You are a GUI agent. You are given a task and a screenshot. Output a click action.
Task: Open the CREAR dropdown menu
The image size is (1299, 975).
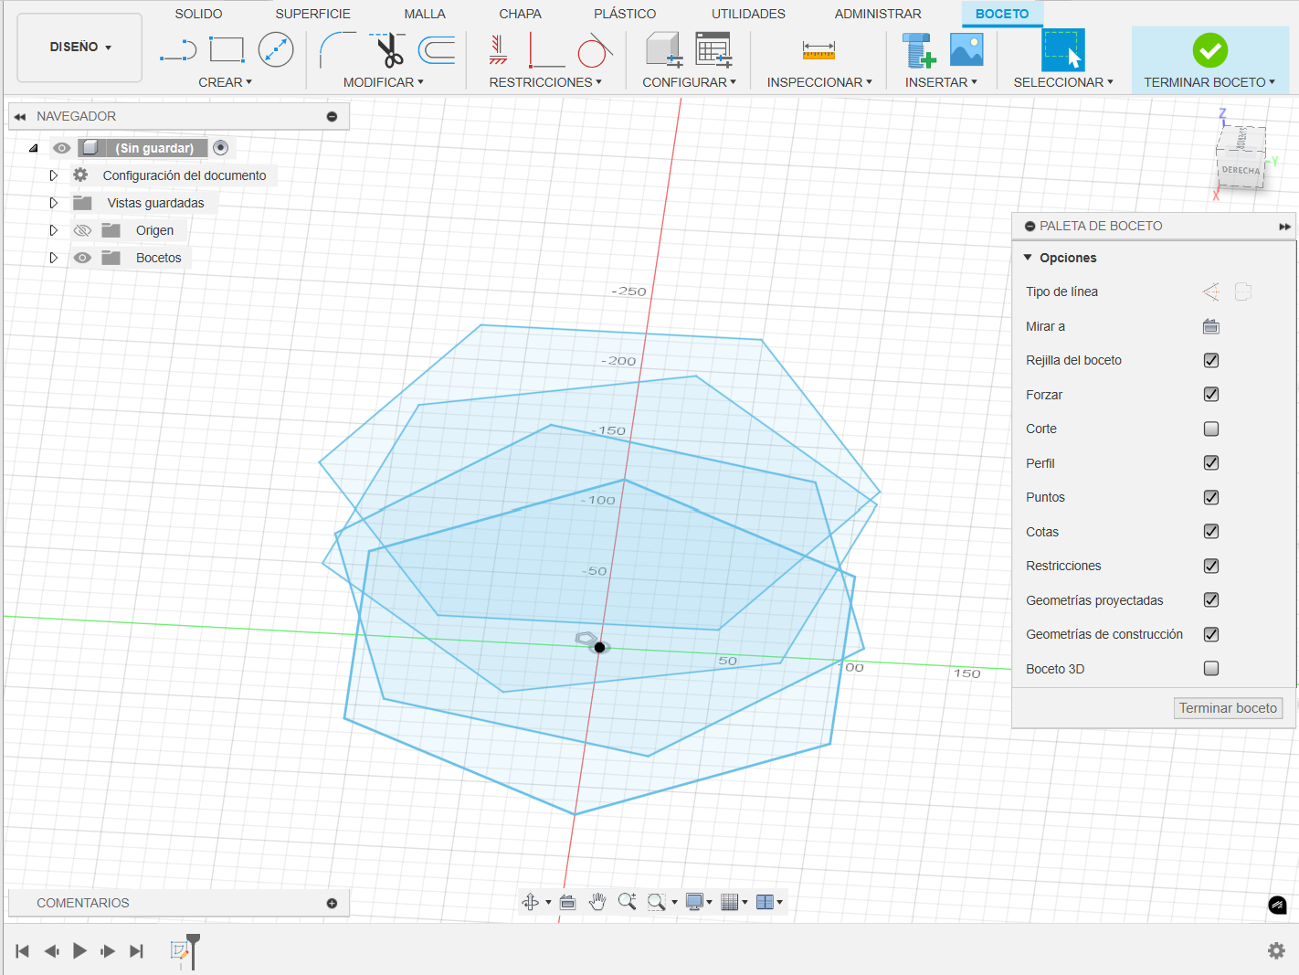[225, 82]
